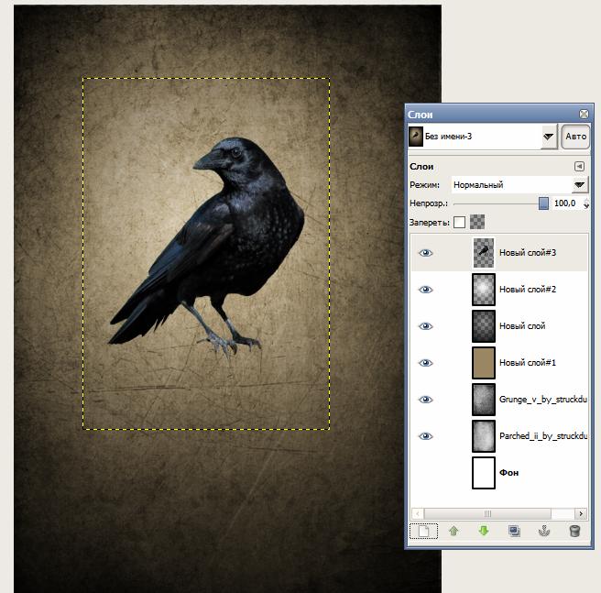Select the raven thumbnail of Новый слой#3

(484, 253)
